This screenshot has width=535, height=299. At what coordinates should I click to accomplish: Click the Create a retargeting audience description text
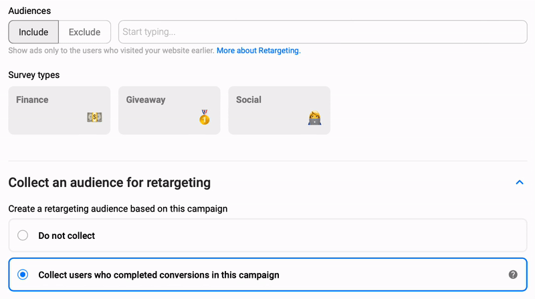(118, 209)
